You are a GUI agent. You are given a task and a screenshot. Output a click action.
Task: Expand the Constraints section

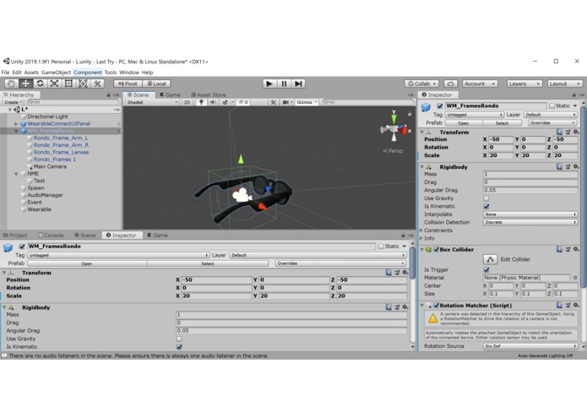[421, 230]
